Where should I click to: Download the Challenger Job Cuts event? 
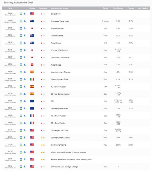coord(25,130)
